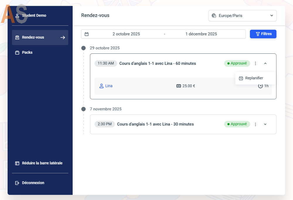This screenshot has height=200, width=293.
Task: Collapse the 29 octobre appointment details
Action: (265, 63)
